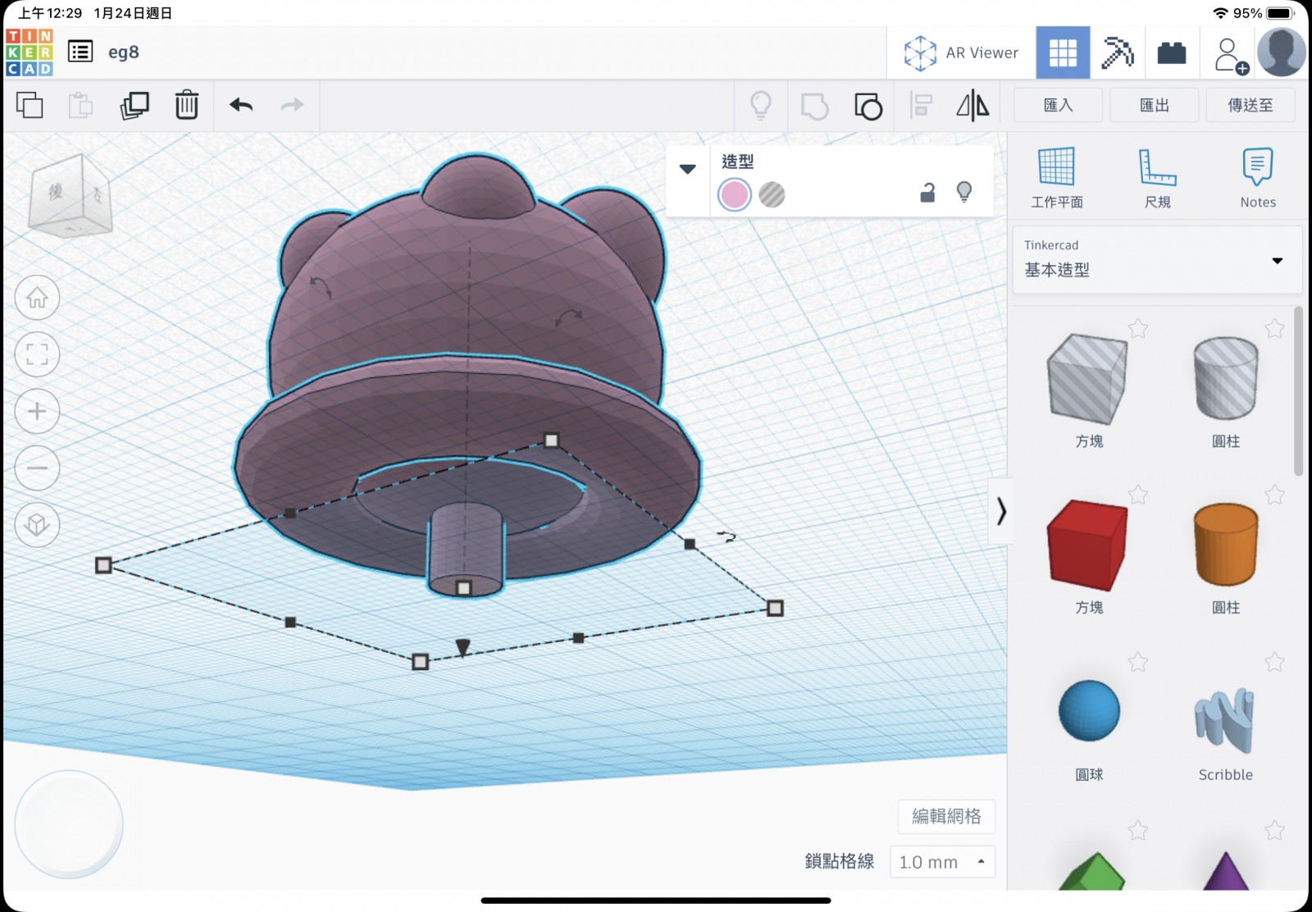Screen dimensions: 1312x912
Task: Open the 鎖點格線 snap grid 1.0 mm dropdown
Action: click(x=942, y=862)
